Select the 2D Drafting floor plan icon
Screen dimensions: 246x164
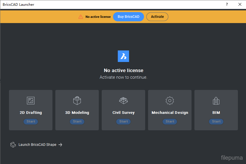click(31, 101)
